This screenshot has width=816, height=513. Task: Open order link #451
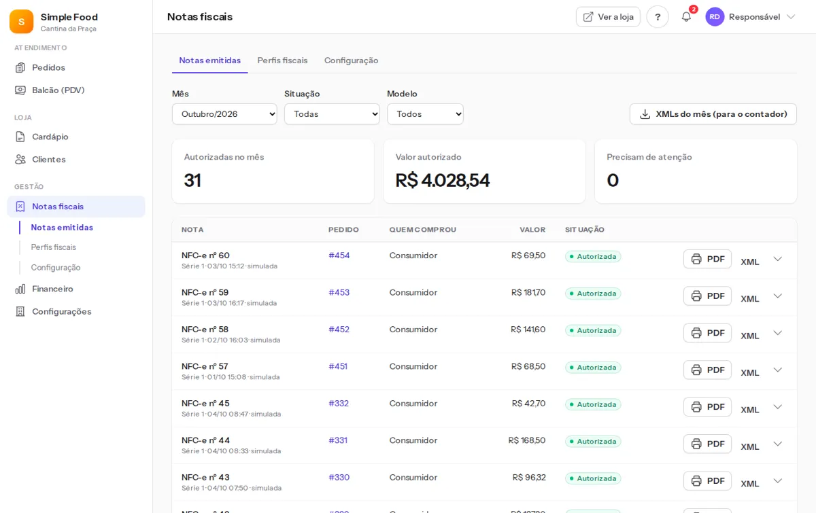tap(338, 366)
